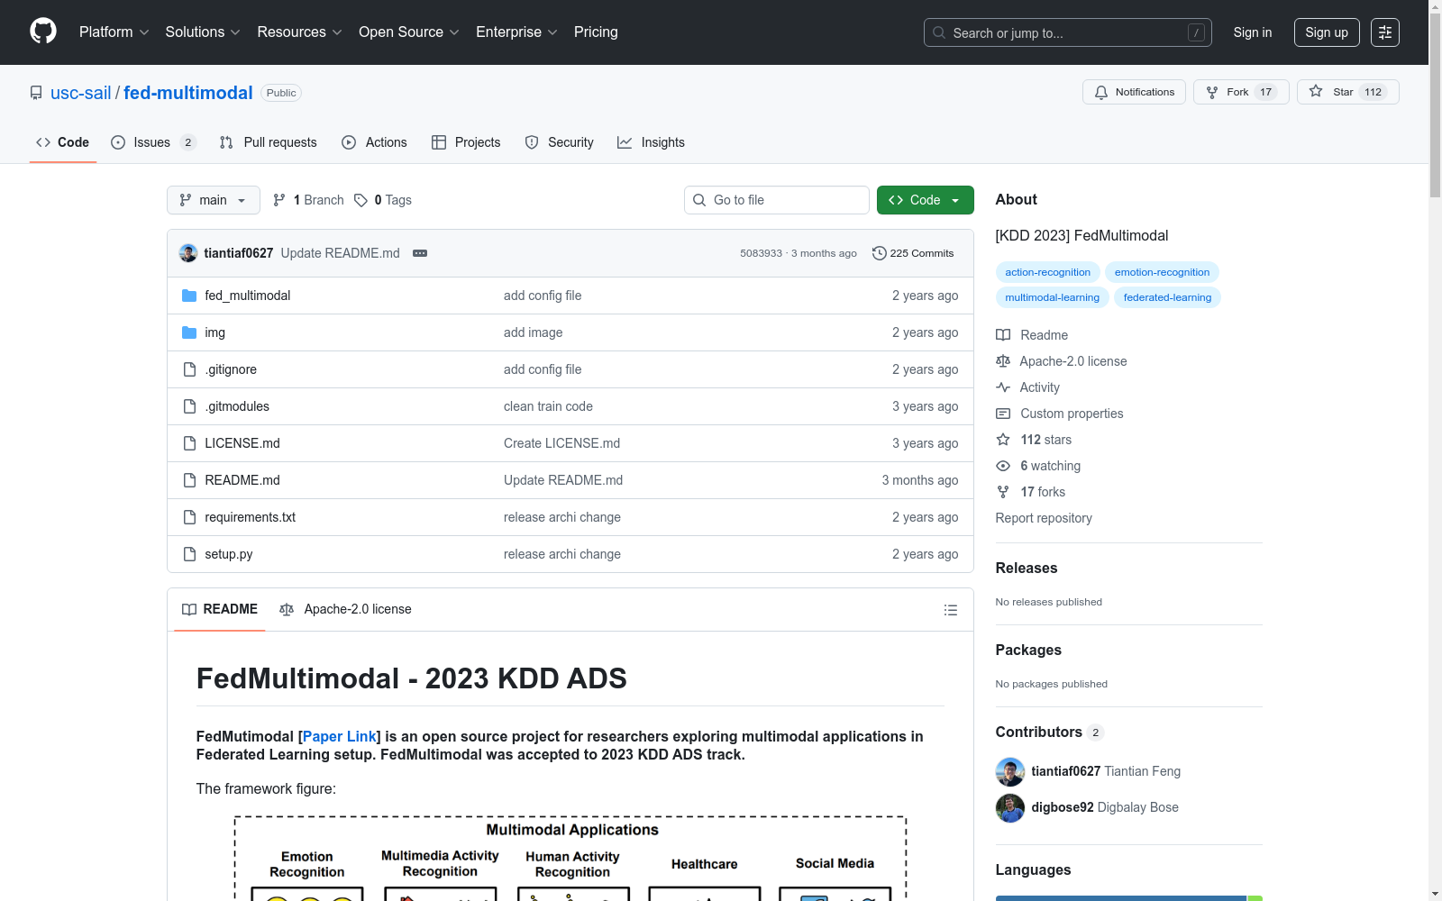Click the star icon beside 112 stars
1442x901 pixels.
coord(1003,440)
